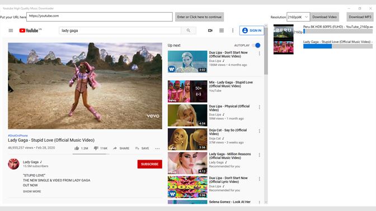Image resolution: width=376 pixels, height=211 pixels.
Task: Click Peru download queue thumbnail
Action: pos(284,32)
